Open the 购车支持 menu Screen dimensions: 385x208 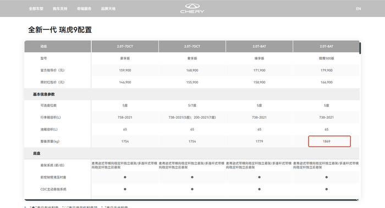click(x=60, y=9)
